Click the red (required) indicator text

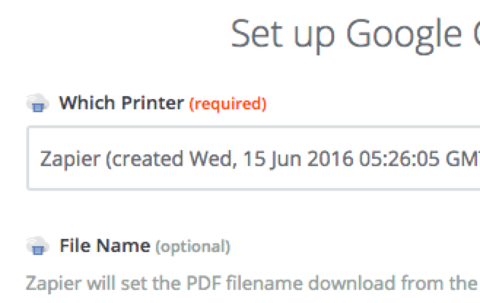tap(228, 104)
